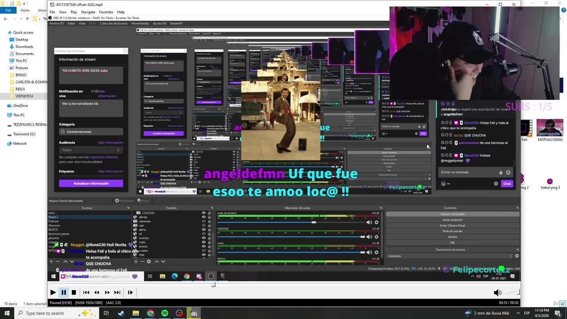The image size is (567, 319).
Task: Click the rewind double-arrow button
Action: point(97,292)
